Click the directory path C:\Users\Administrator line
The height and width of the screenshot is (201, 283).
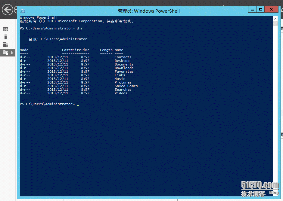coord(58,39)
